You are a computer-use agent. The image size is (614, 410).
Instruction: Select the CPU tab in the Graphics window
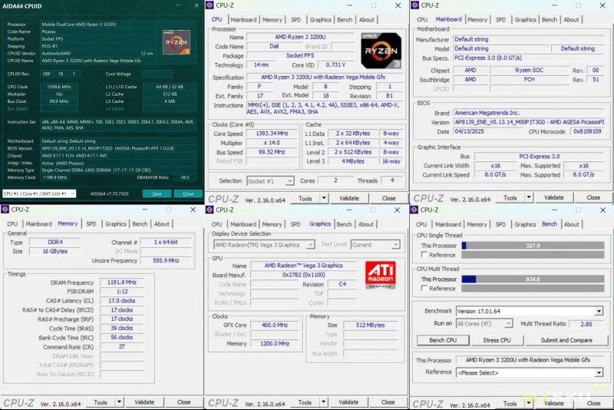point(216,224)
